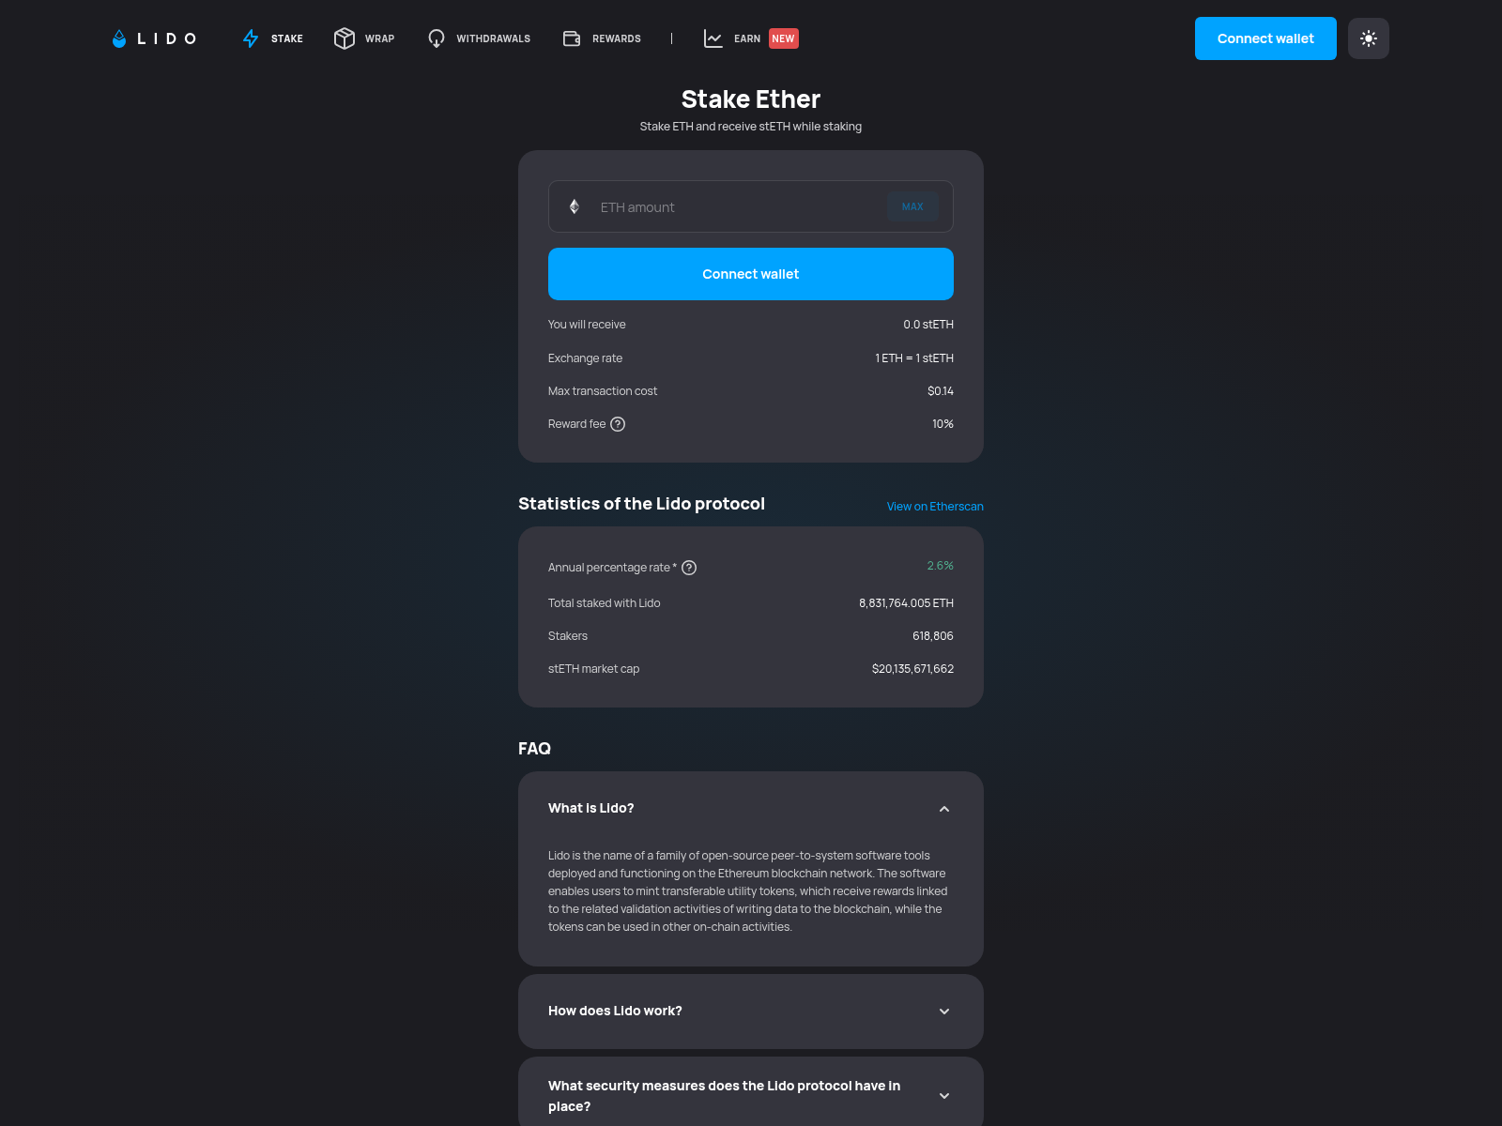The height and width of the screenshot is (1126, 1502).
Task: Toggle light theme with sun button
Action: click(1369, 38)
